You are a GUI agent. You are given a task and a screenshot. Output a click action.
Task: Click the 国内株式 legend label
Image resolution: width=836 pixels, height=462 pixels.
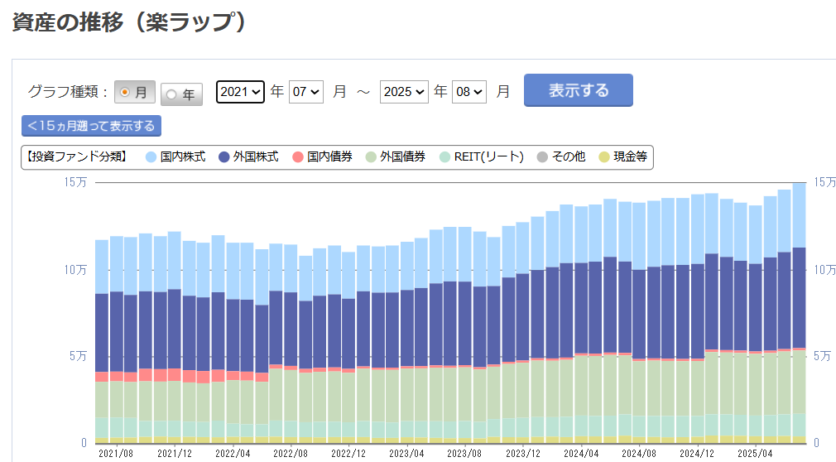[183, 156]
